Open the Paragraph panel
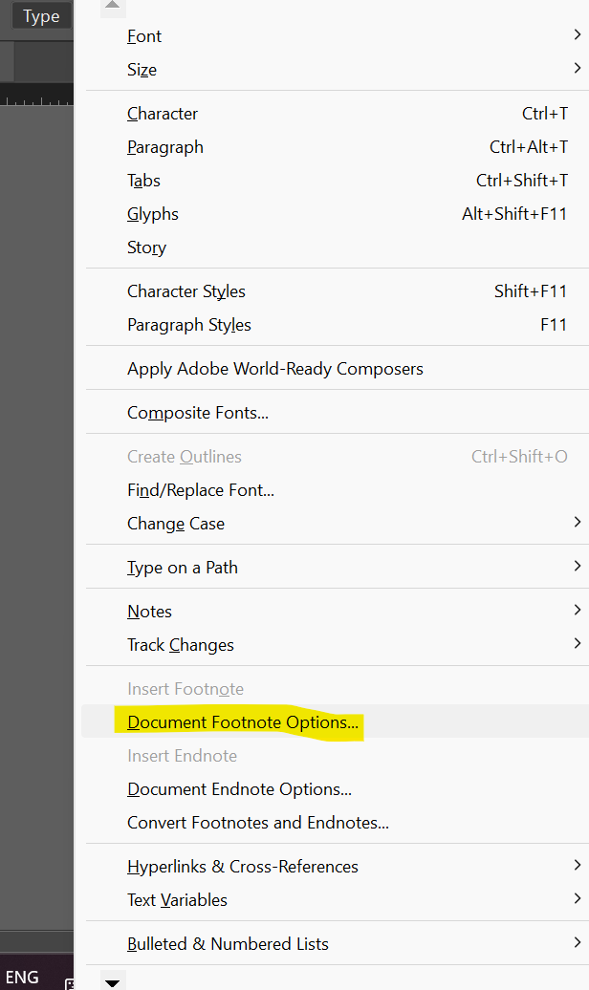The height and width of the screenshot is (990, 589). (165, 147)
